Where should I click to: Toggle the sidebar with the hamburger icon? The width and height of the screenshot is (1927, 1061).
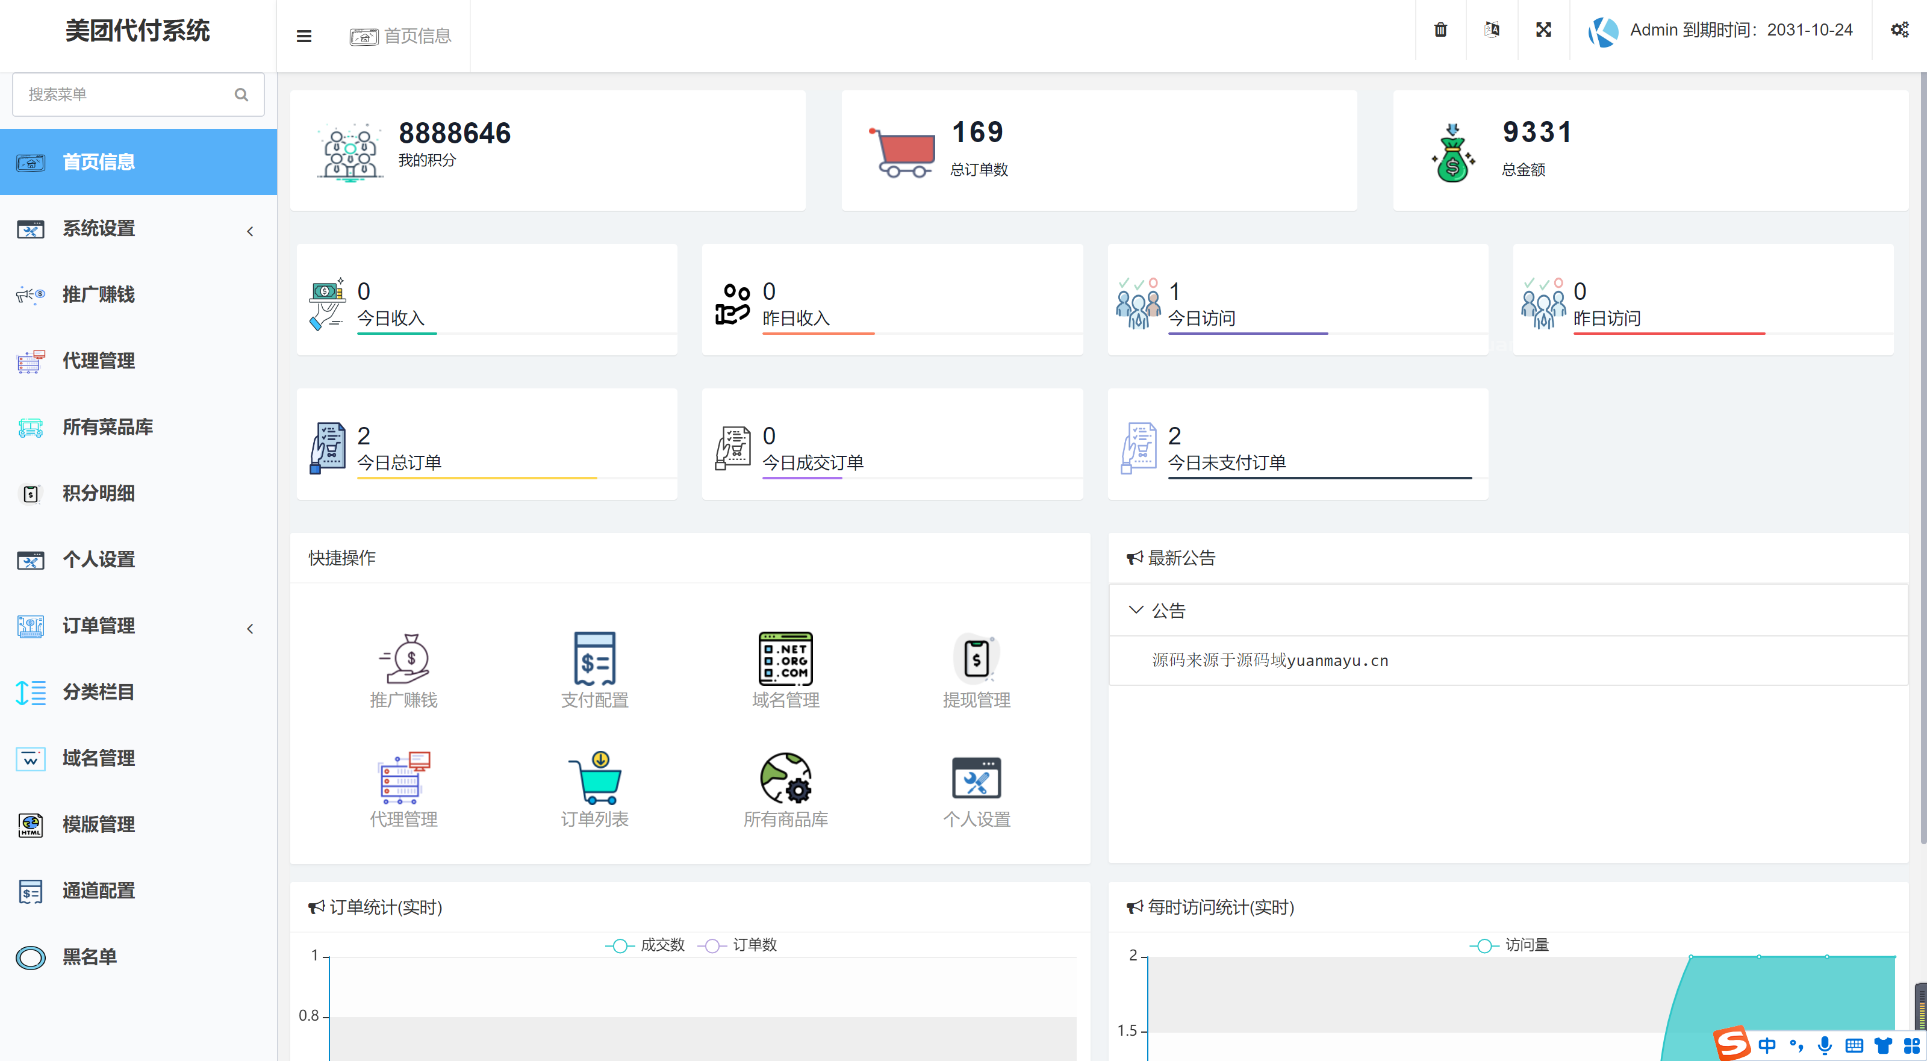[x=304, y=36]
